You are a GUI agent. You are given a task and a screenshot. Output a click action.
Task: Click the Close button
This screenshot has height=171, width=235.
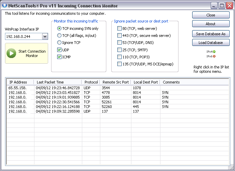[211, 15]
